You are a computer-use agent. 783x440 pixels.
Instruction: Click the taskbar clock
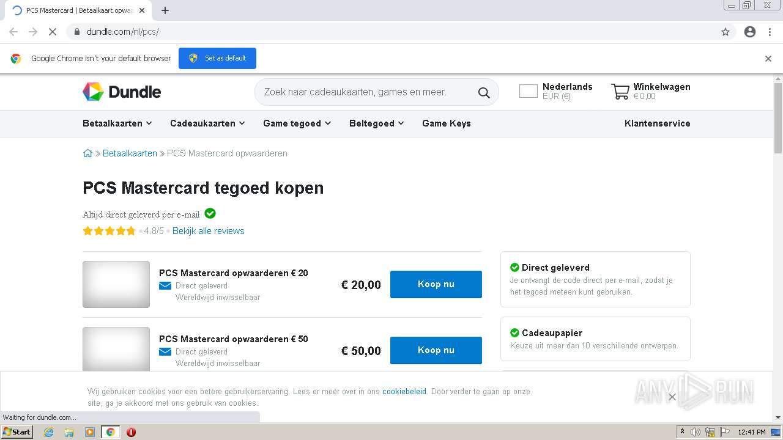coord(752,432)
